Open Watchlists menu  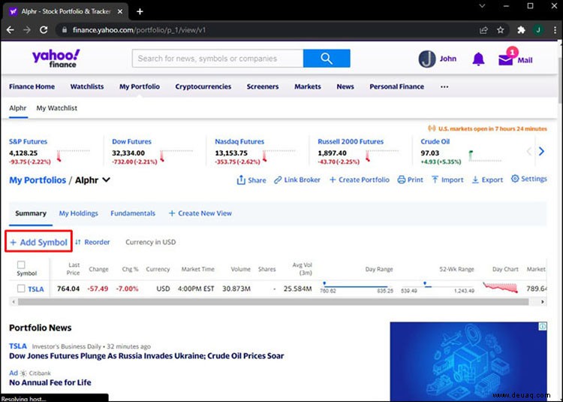[x=87, y=86]
